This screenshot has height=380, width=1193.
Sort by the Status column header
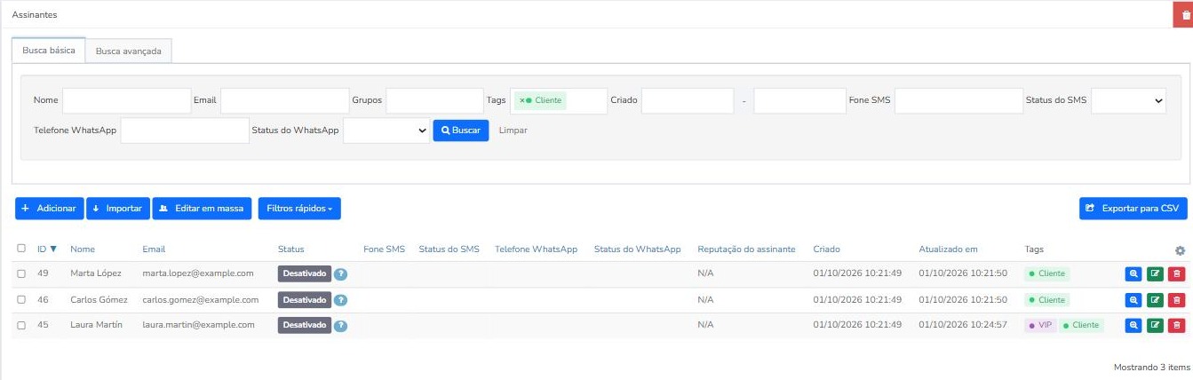click(x=291, y=249)
